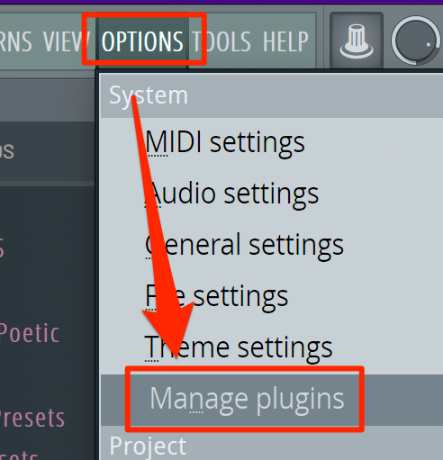The image size is (443, 460).
Task: Open the HELP menu
Action: pyautogui.click(x=285, y=41)
